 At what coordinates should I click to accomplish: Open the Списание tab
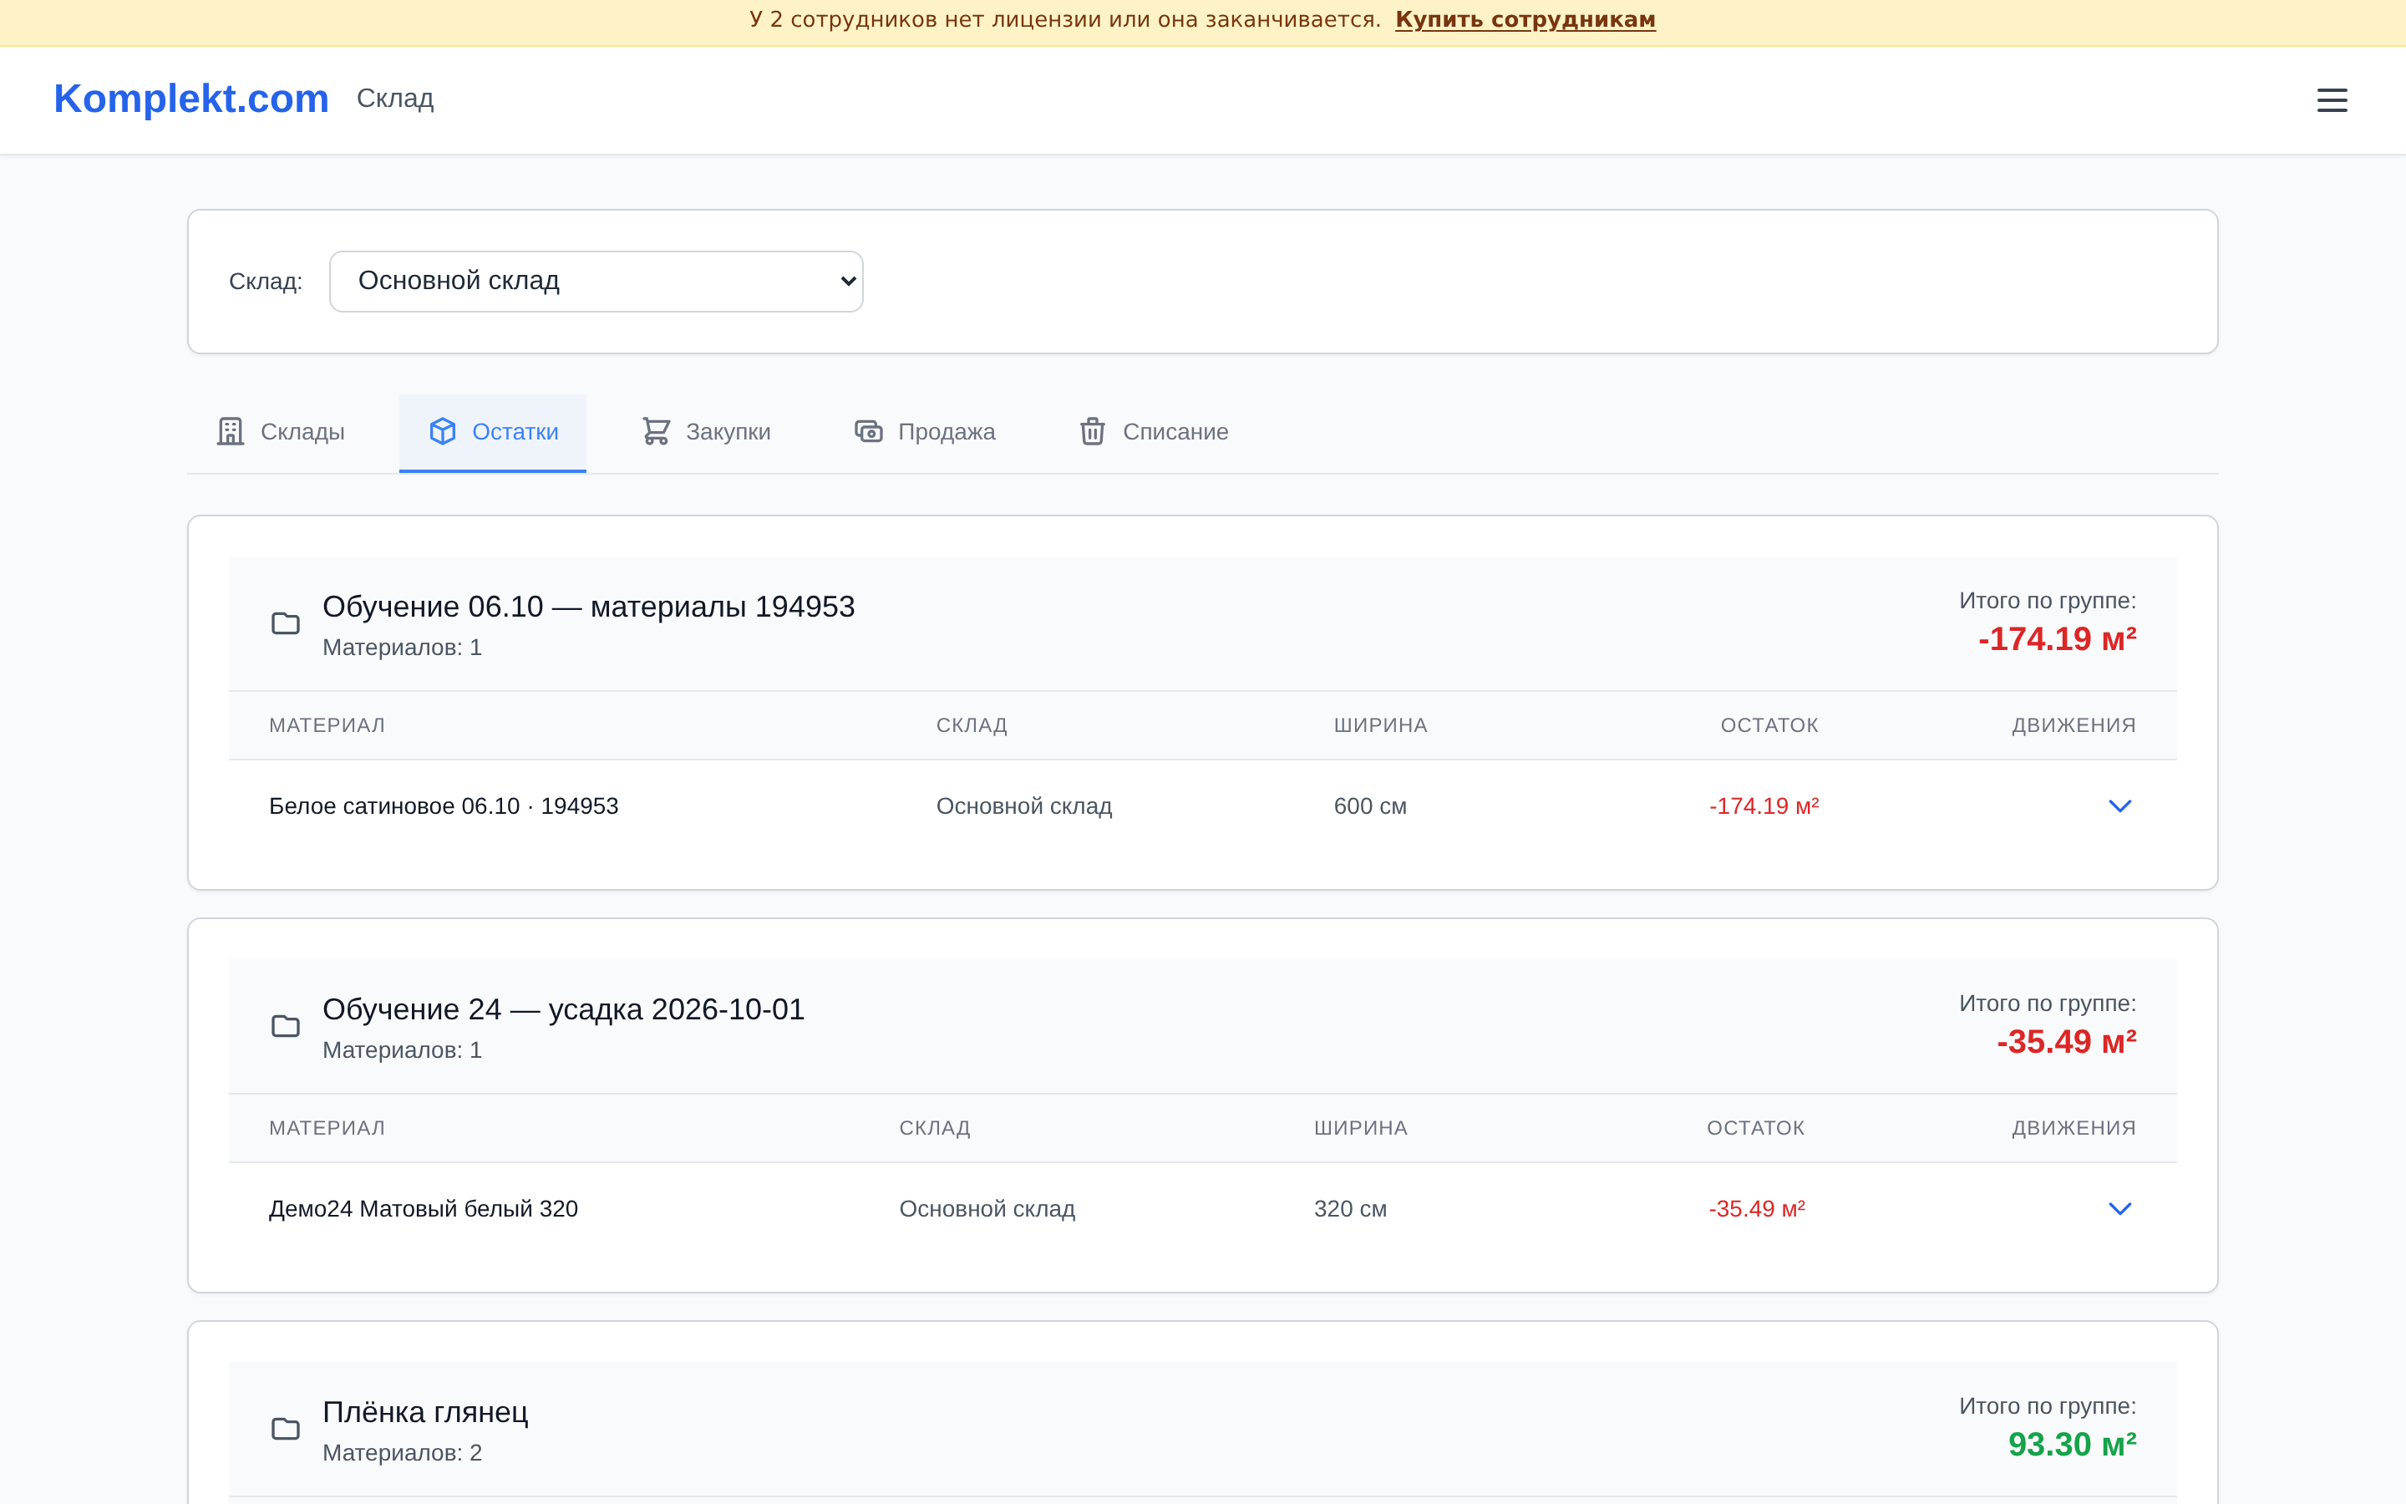(1153, 433)
